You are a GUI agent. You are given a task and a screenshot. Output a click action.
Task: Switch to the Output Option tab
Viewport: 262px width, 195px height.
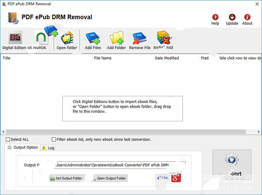click(x=23, y=147)
